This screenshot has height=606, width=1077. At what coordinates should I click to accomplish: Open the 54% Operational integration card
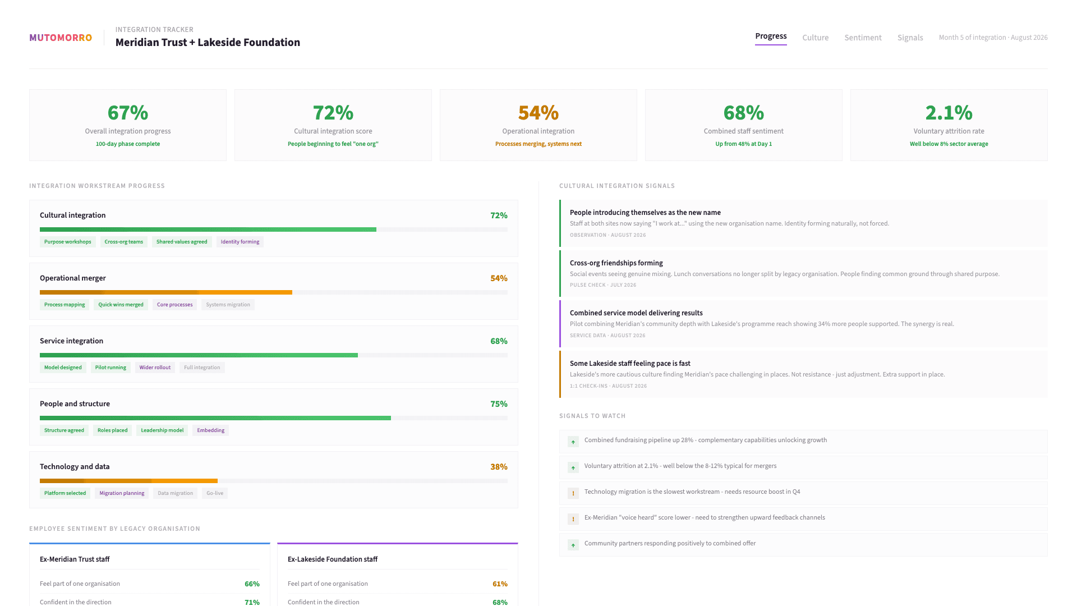pos(538,125)
